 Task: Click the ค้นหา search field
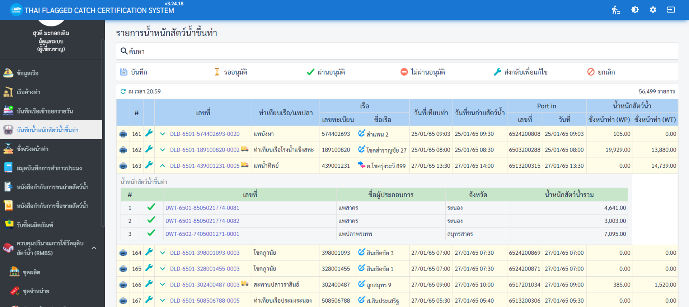tap(397, 51)
